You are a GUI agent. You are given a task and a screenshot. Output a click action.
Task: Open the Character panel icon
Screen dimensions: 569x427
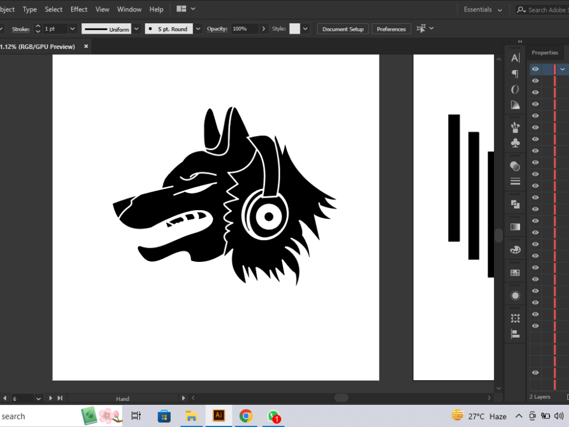(x=514, y=58)
